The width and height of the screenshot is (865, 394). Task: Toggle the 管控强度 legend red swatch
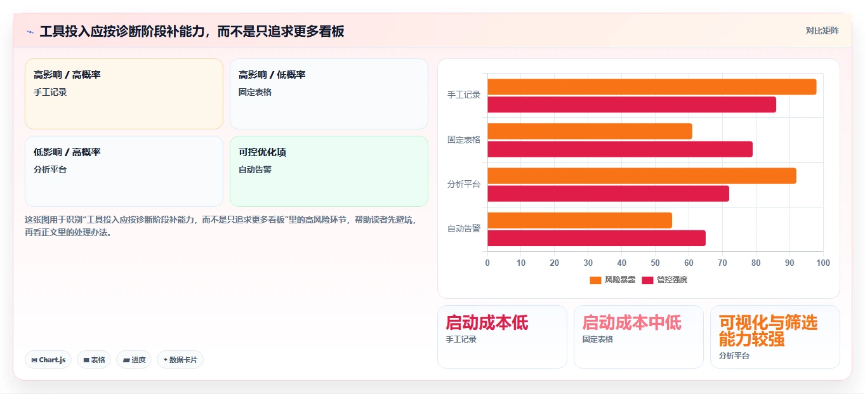click(647, 280)
